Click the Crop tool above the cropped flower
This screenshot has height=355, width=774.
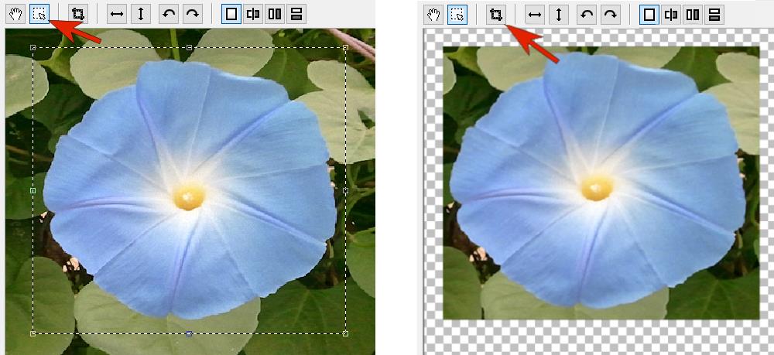coord(495,15)
